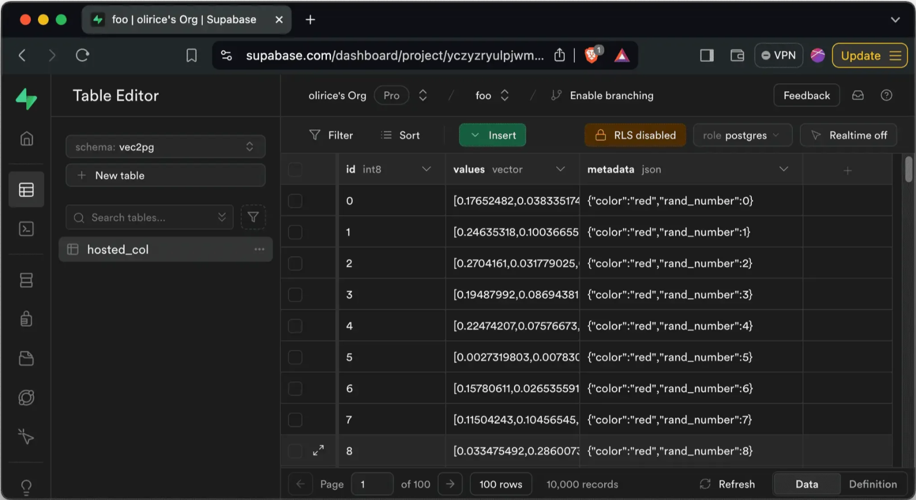916x500 pixels.
Task: Check the checkbox for row id 7
Action: (x=295, y=420)
